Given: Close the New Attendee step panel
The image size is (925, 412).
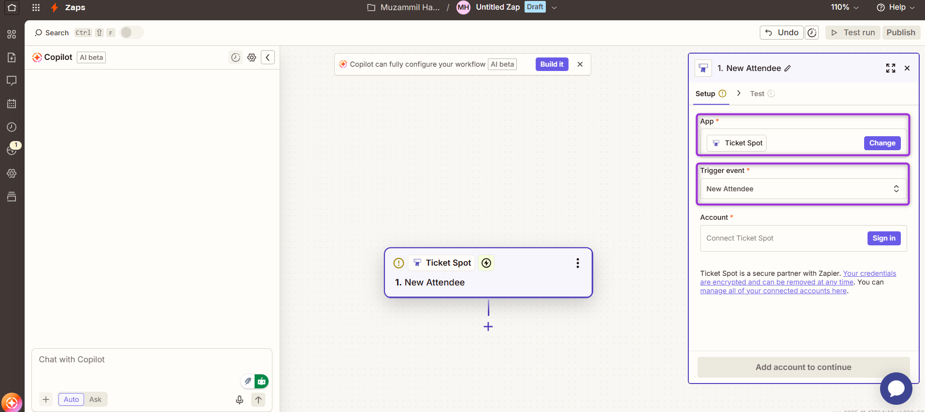Looking at the screenshot, I should [x=907, y=68].
